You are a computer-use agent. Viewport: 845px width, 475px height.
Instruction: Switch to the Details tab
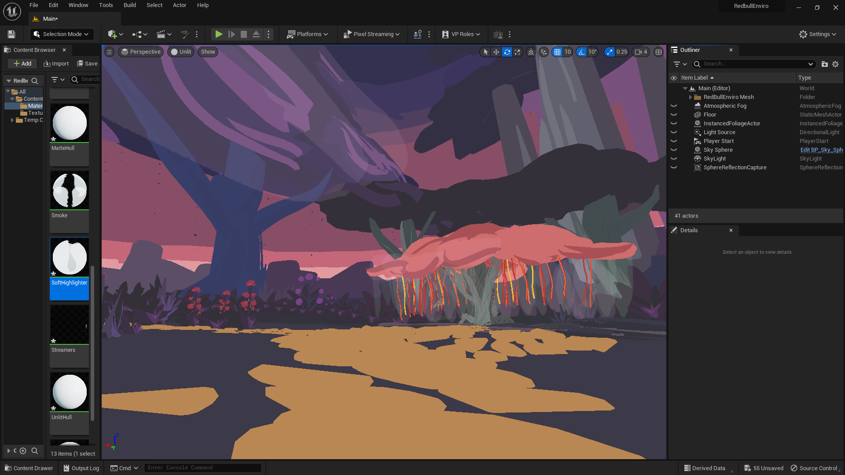(x=689, y=230)
